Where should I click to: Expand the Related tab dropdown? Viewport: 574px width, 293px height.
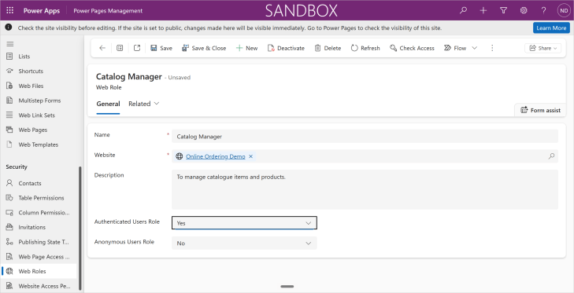[143, 104]
